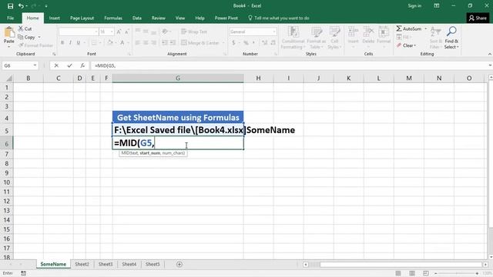Click the Share button
Screen dimensions: 493x277
coord(478,18)
